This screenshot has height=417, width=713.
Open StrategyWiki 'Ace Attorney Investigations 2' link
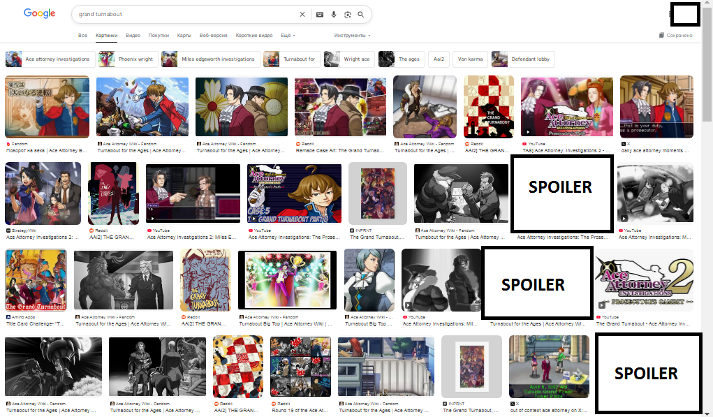[43, 237]
